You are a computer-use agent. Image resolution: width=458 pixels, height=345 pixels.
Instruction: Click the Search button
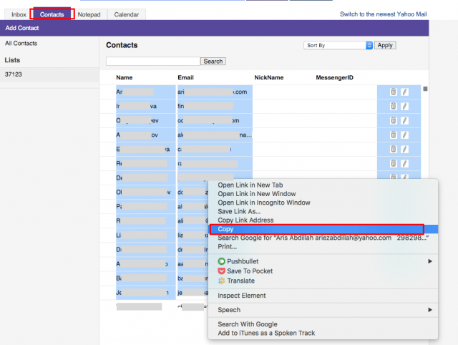click(213, 62)
